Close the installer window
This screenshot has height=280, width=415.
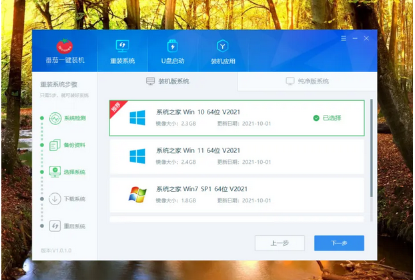(x=366, y=39)
